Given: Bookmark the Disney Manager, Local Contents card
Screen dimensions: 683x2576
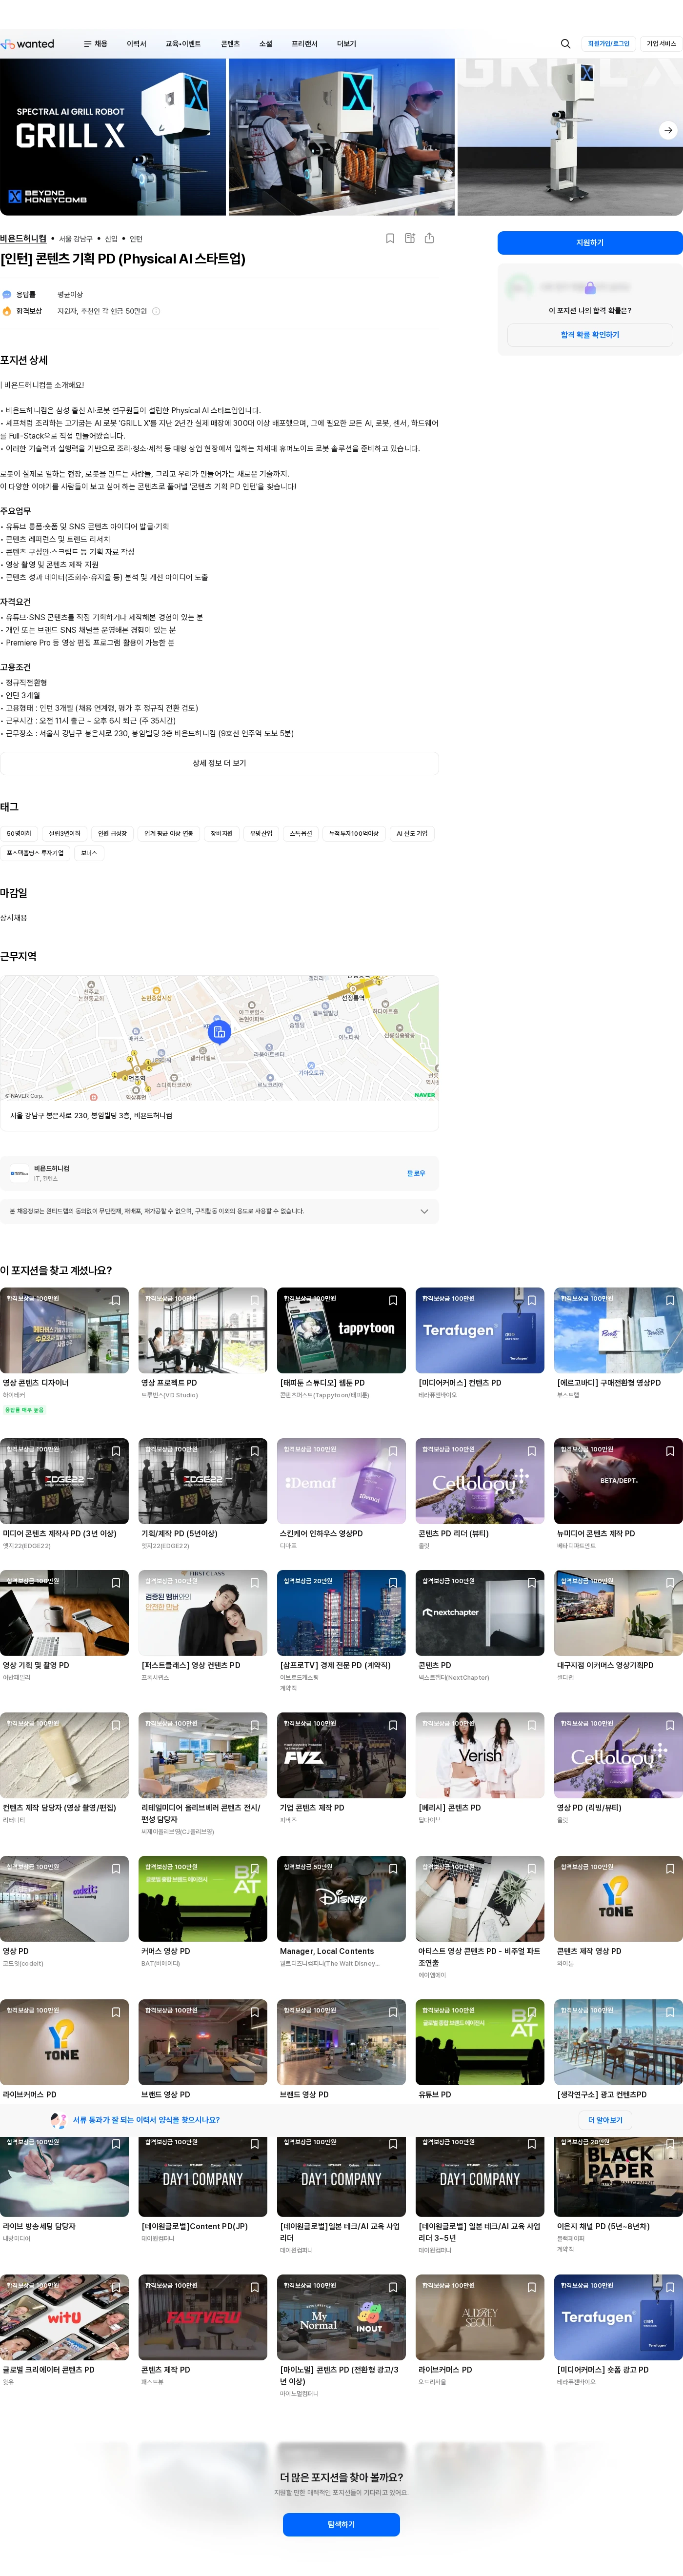Looking at the screenshot, I should (393, 1869).
